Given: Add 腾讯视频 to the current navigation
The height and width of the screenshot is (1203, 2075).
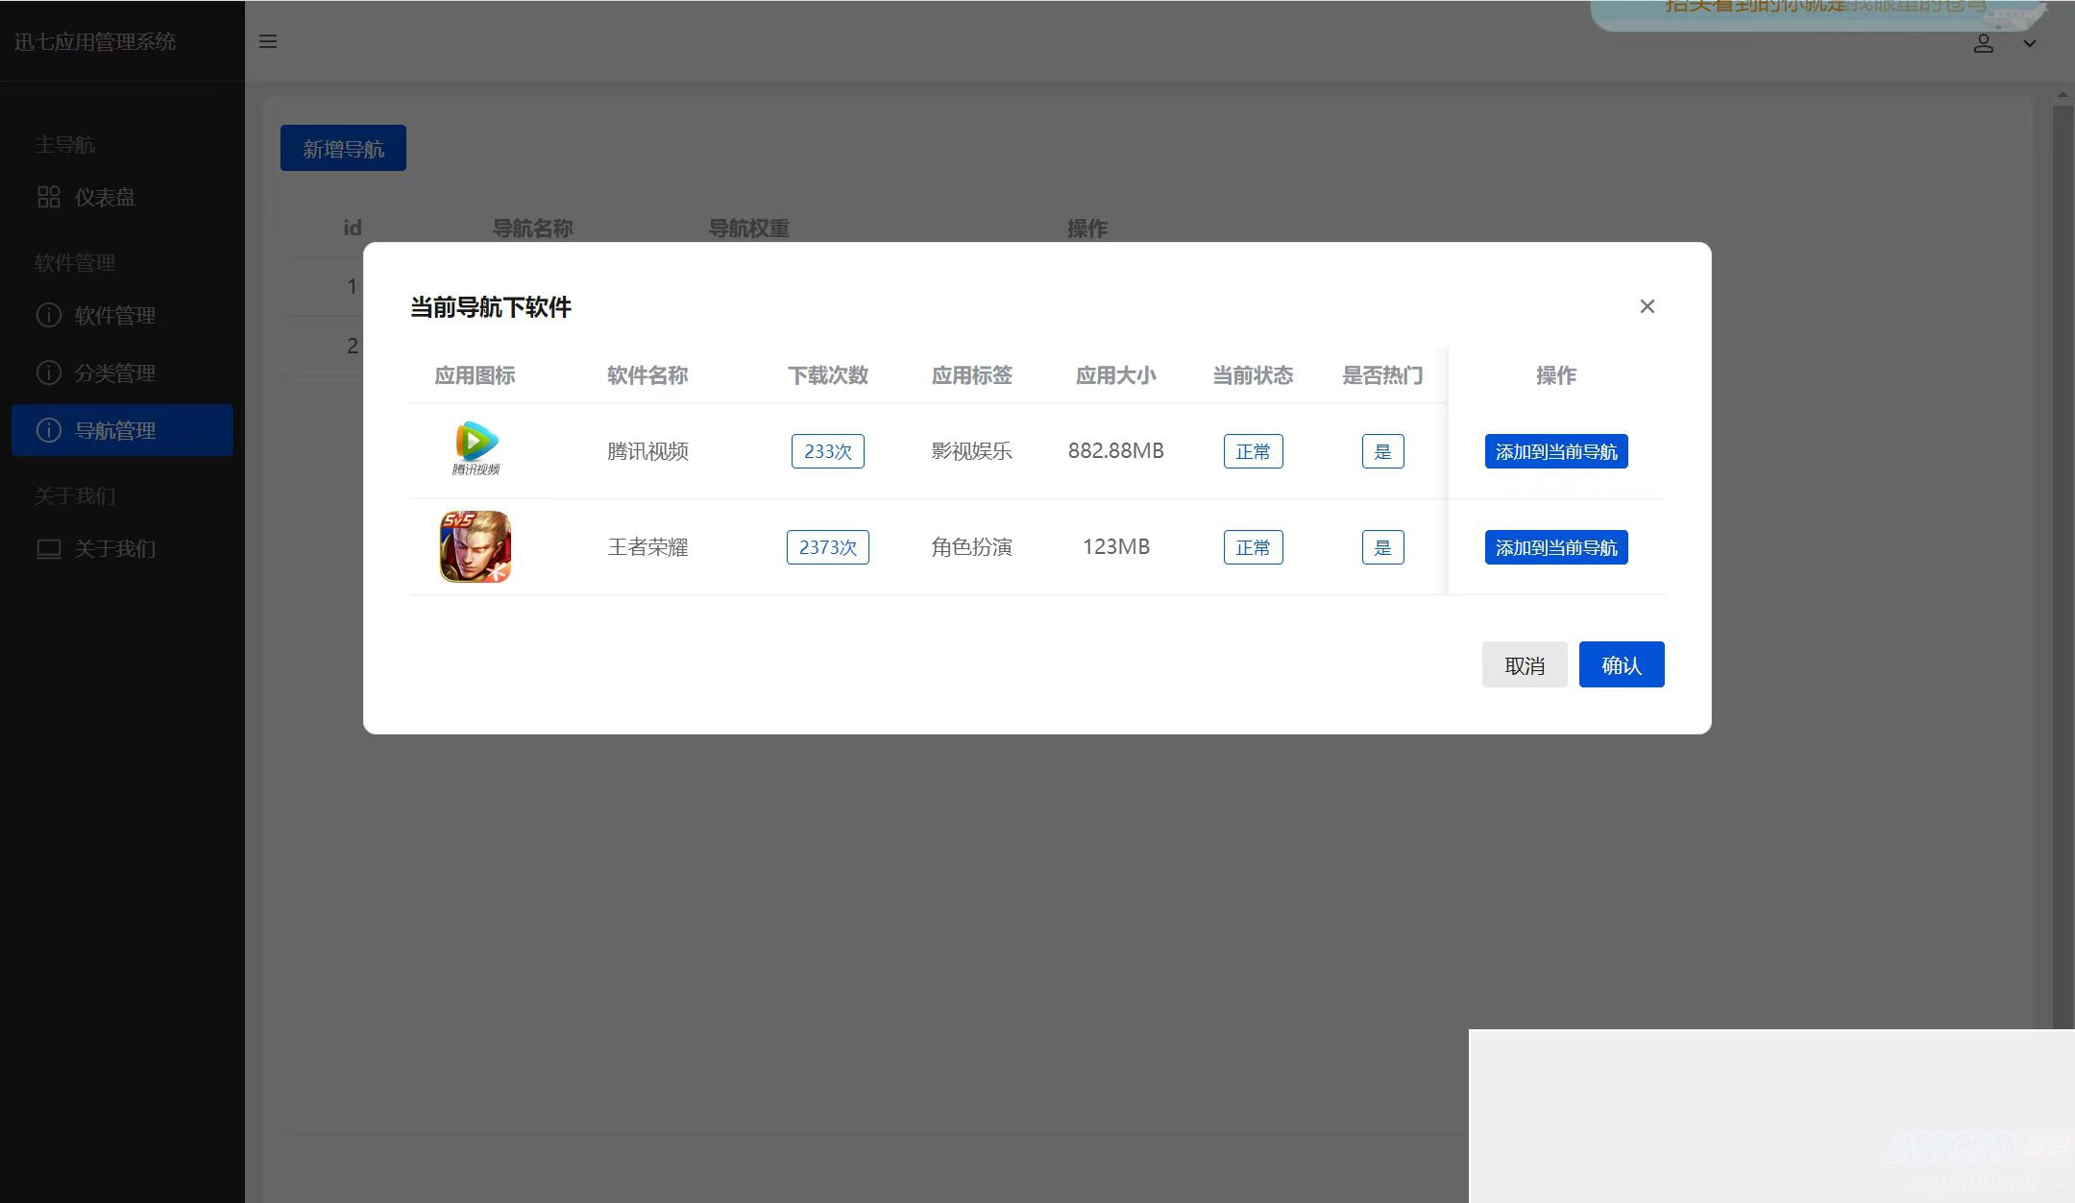Looking at the screenshot, I should coord(1555,451).
